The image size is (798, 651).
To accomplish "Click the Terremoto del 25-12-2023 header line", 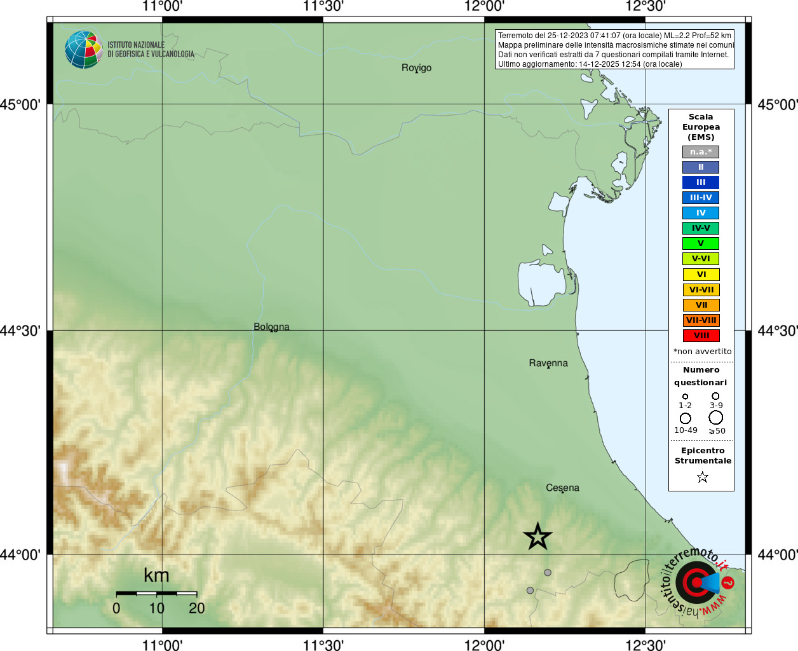I will (x=614, y=36).
